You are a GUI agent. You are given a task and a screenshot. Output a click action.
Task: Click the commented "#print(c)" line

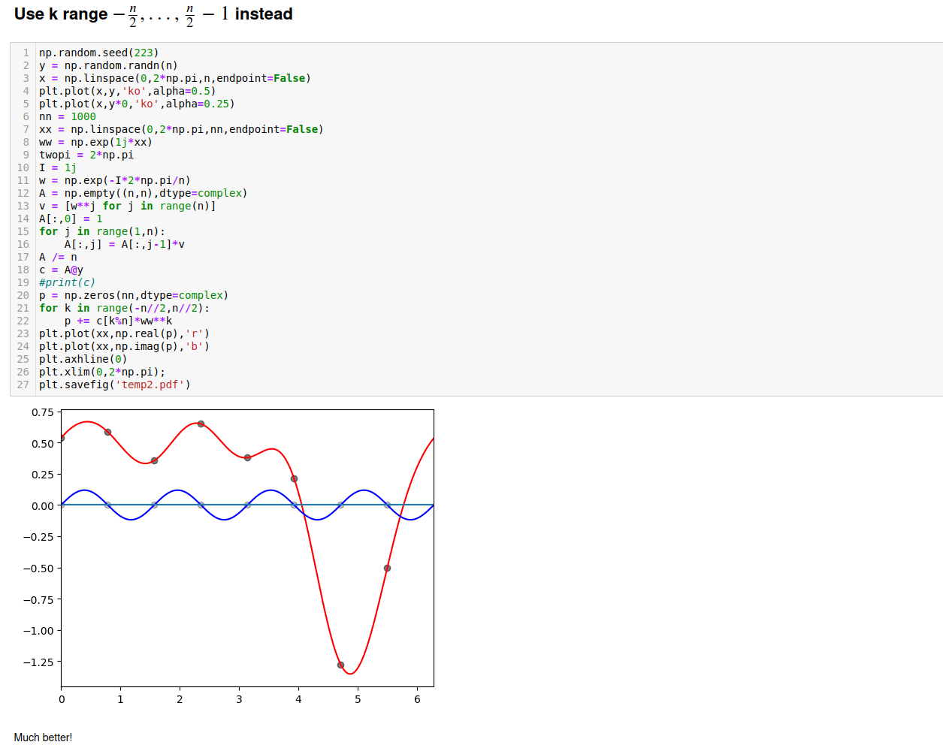click(67, 282)
